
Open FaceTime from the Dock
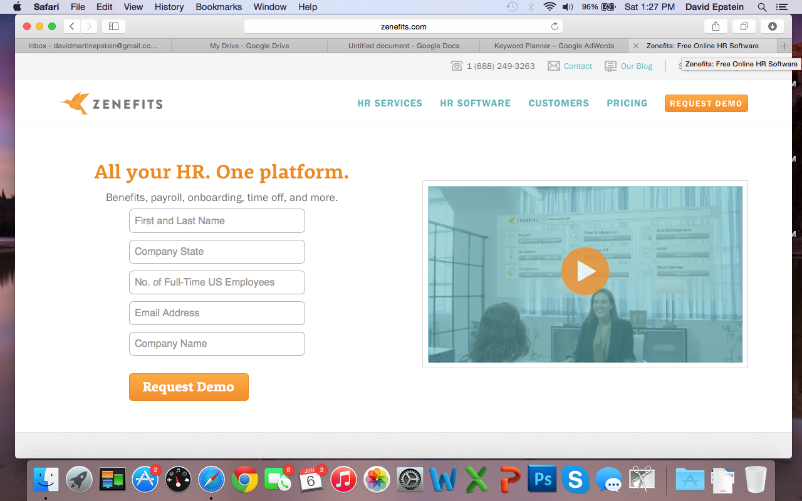pyautogui.click(x=278, y=480)
